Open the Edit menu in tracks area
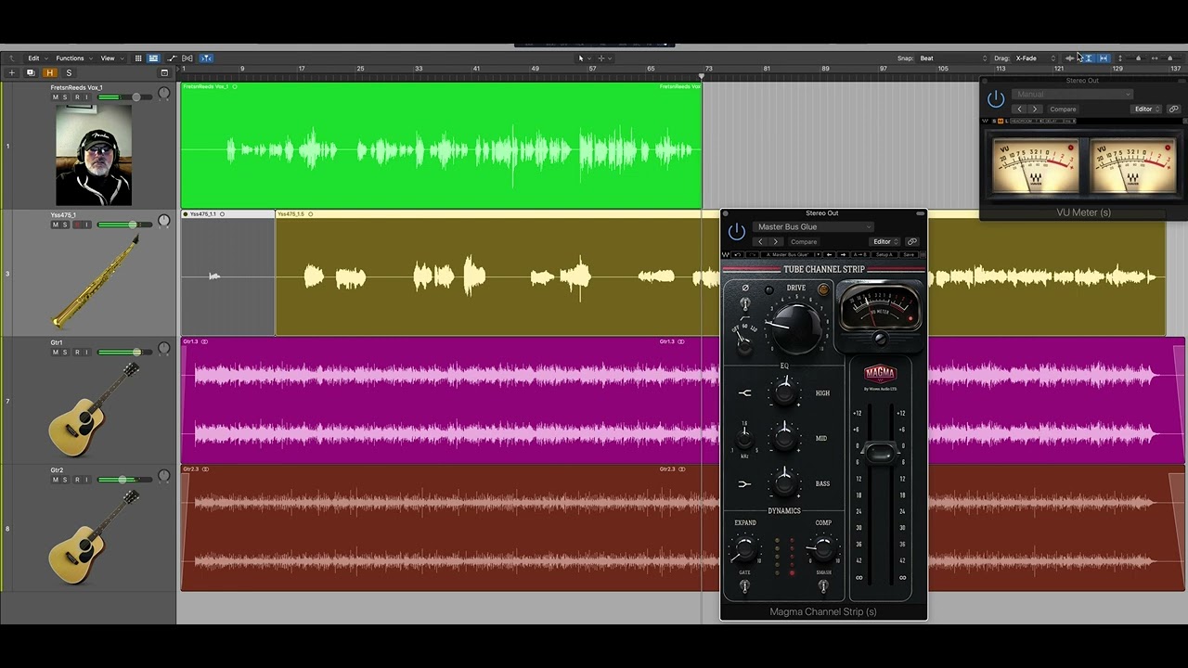Screen dimensions: 1188x668 click(x=36, y=58)
